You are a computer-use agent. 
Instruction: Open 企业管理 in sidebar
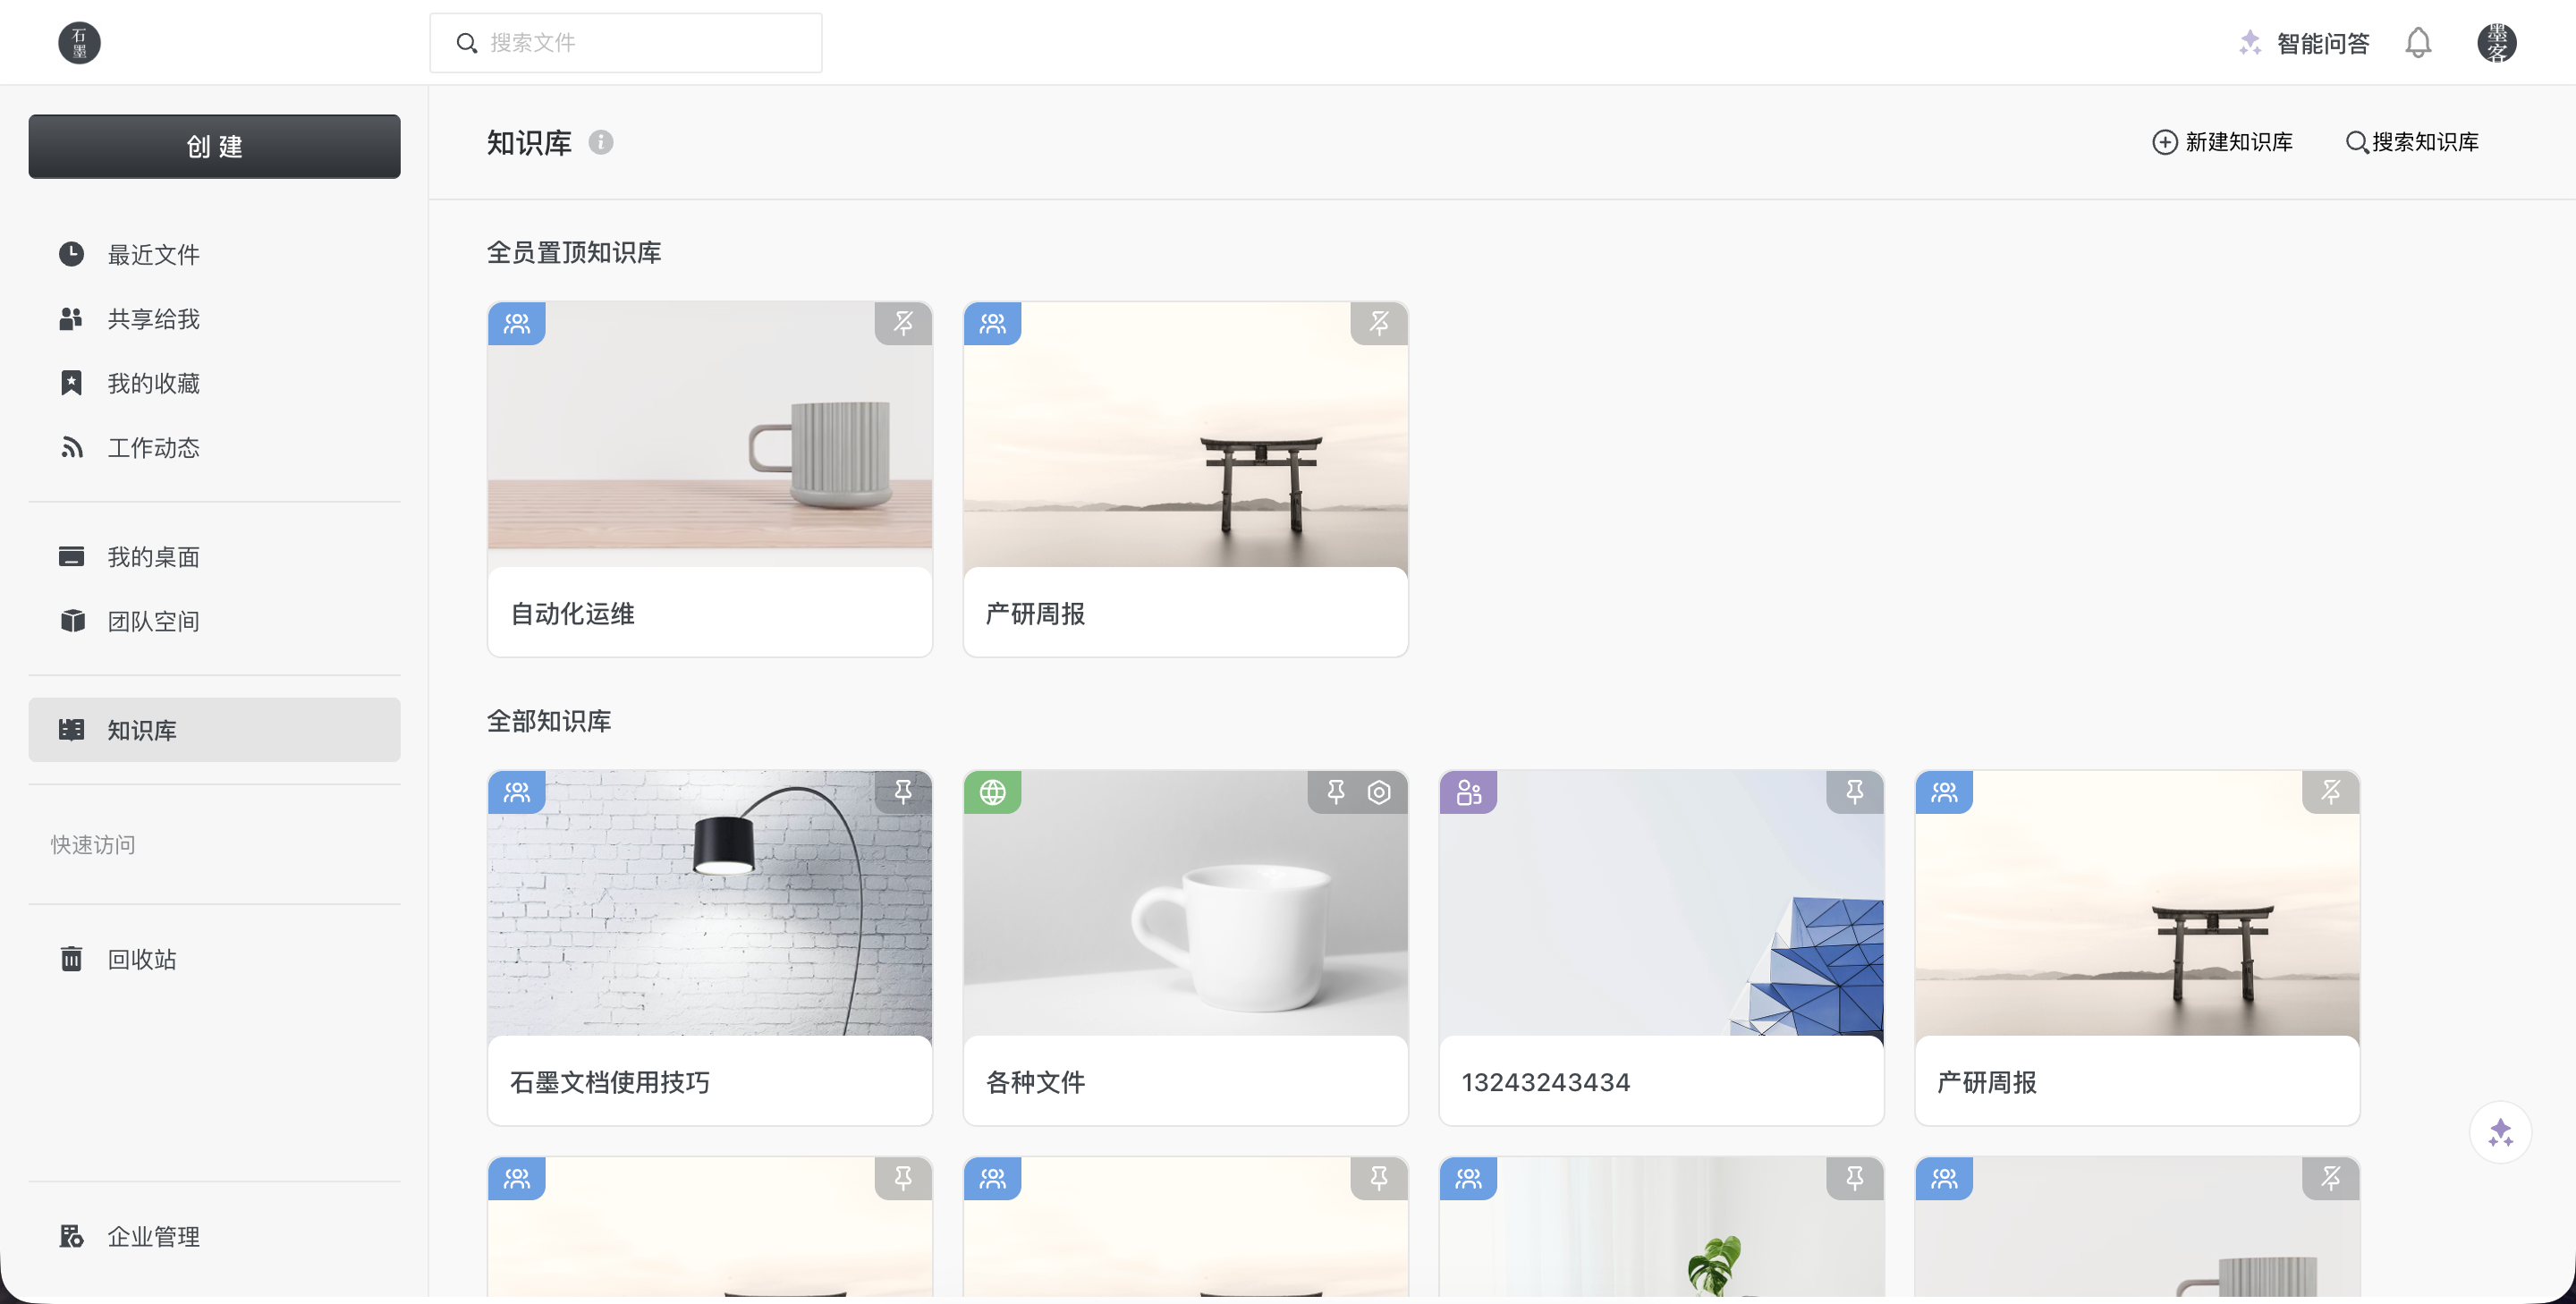pyautogui.click(x=214, y=1236)
